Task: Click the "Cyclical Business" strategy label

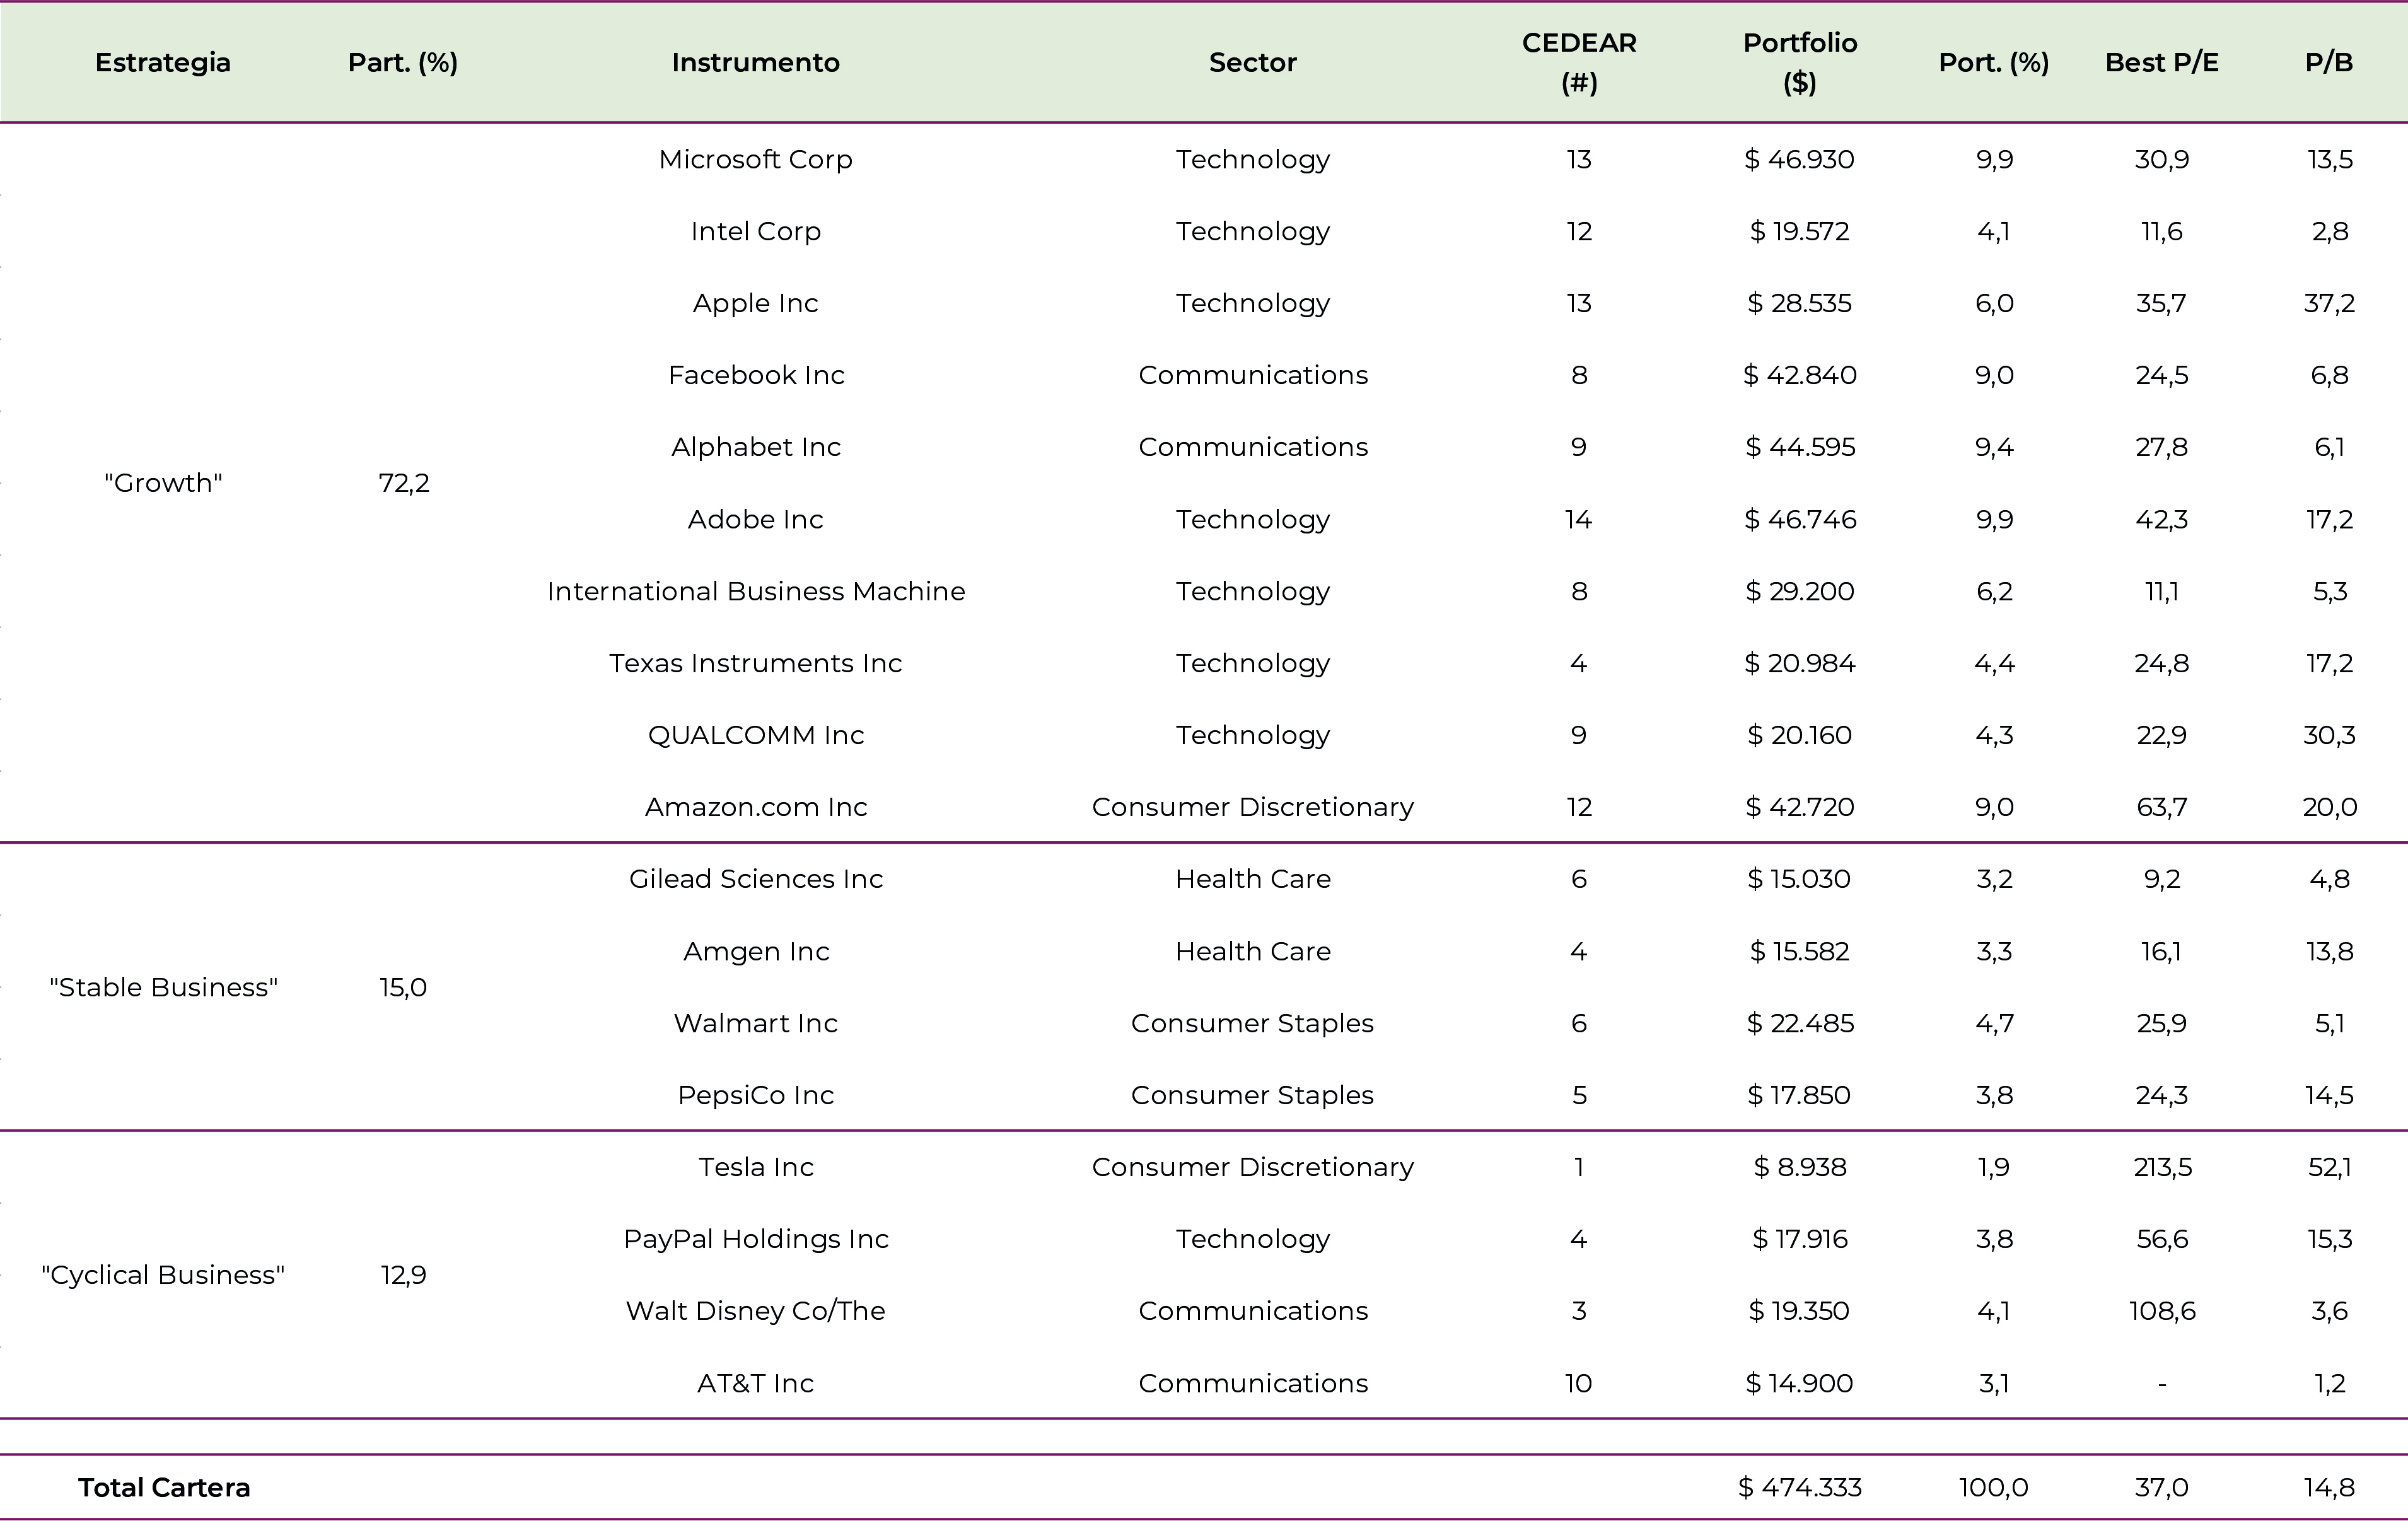Action: [163, 1275]
